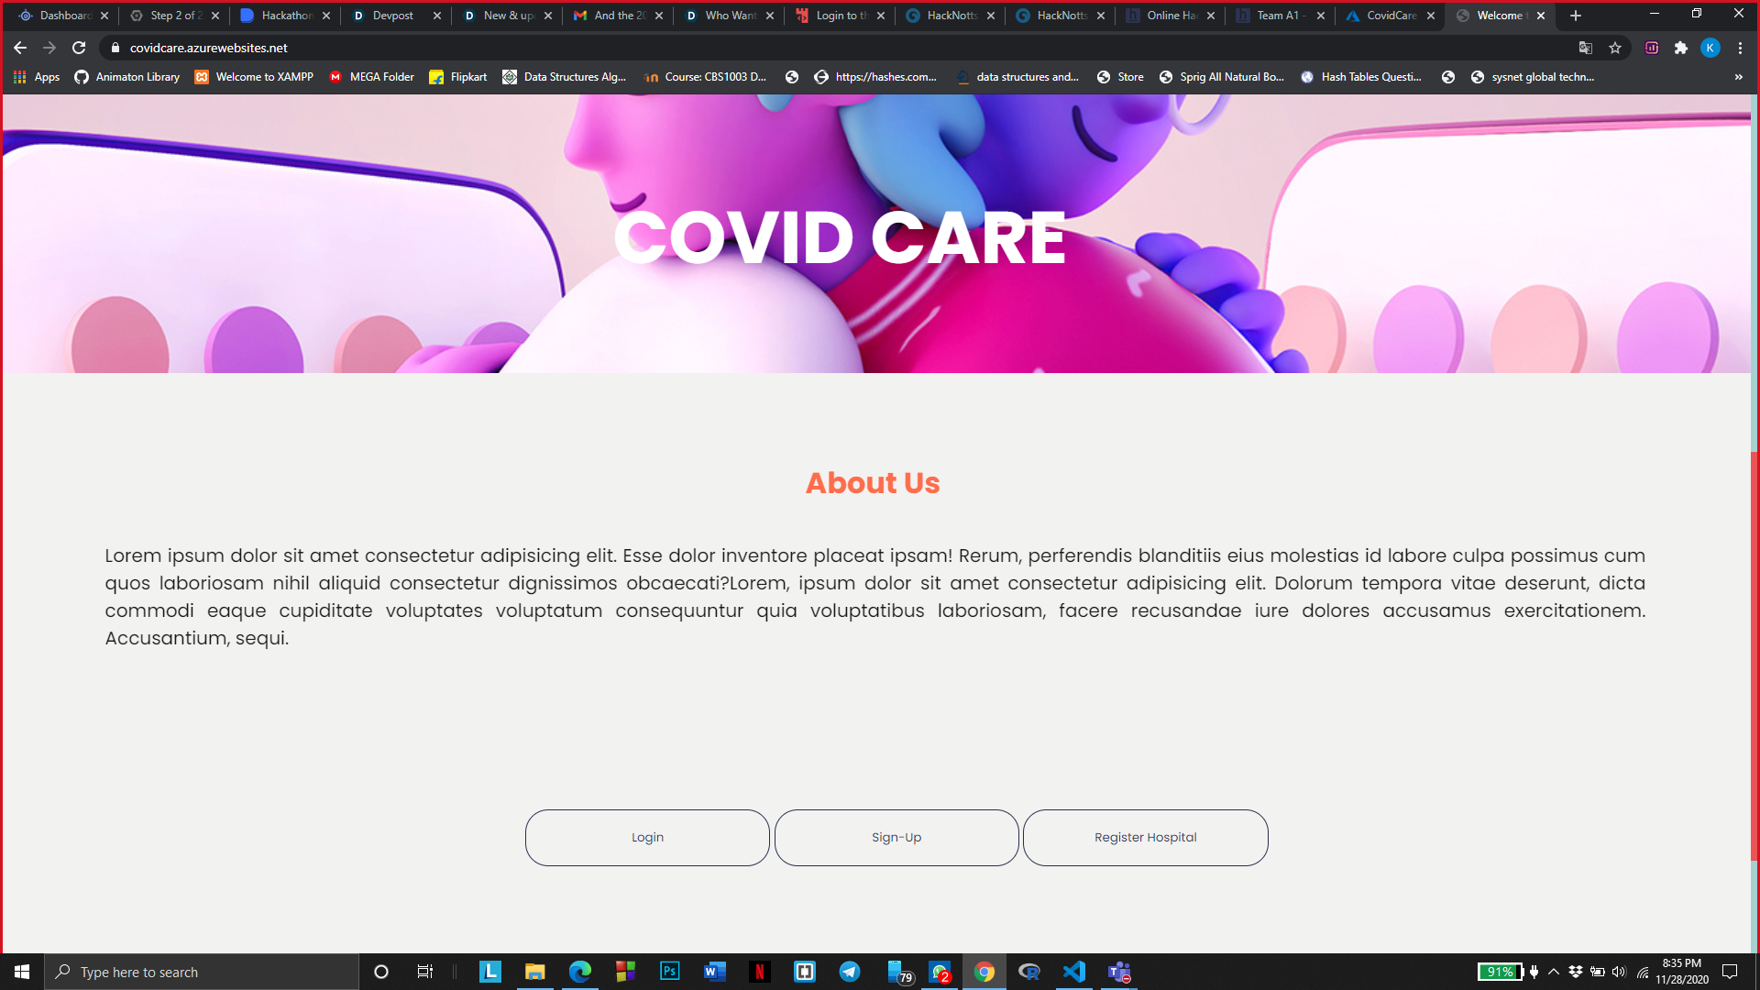Click the browser reload icon
The height and width of the screenshot is (990, 1760).
(x=79, y=48)
